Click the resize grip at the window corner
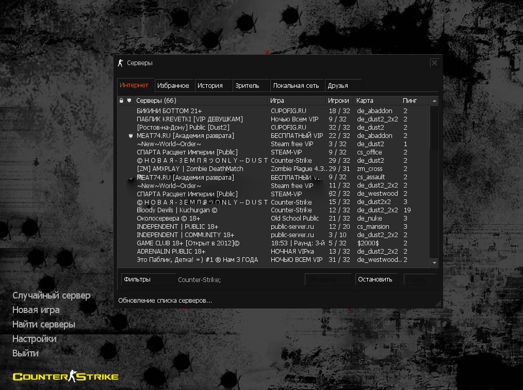Screen dimensions: 523x390 pyautogui.click(x=438, y=304)
